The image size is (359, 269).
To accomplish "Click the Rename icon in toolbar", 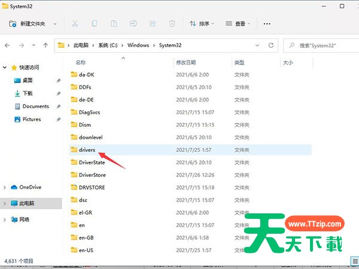I will pos(133,24).
